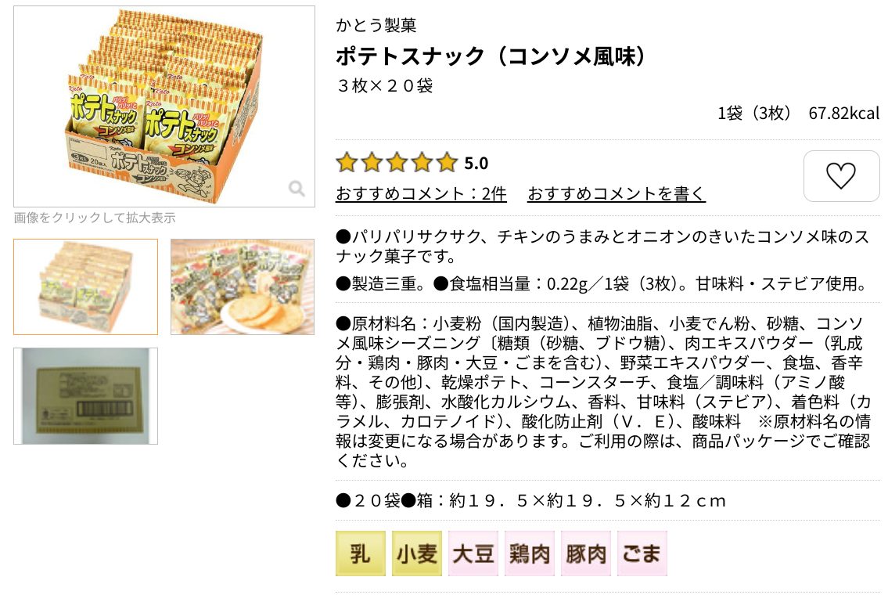Click the fifth gold rating star
Viewport: 888px width, 602px height.
click(447, 163)
